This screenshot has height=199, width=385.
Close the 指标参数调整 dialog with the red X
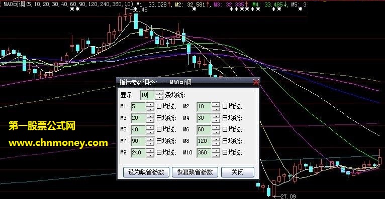point(256,82)
